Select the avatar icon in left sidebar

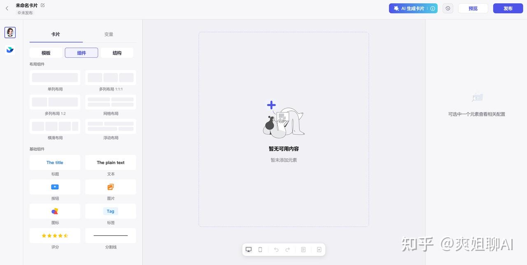point(10,33)
